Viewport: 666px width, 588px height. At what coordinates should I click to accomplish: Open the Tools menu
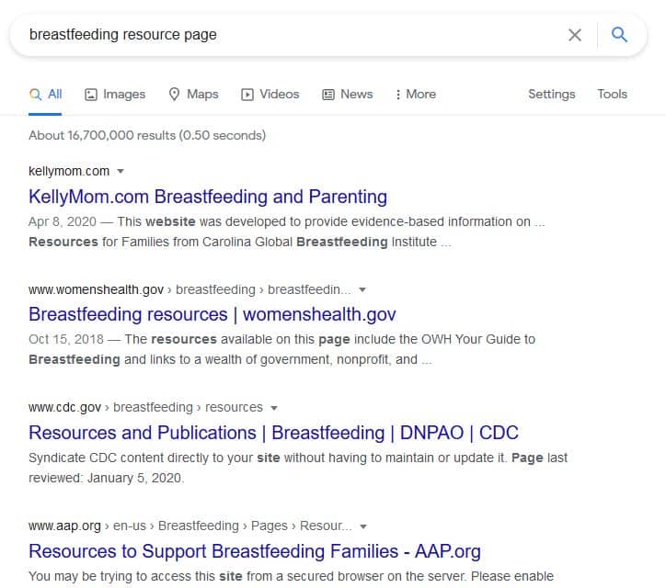pos(612,94)
